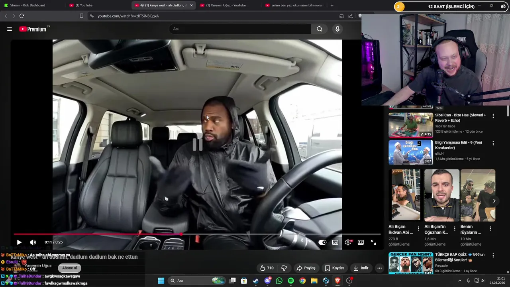Screen dimensions: 510x287
Task: Switch player to theater mode
Action: 361,242
